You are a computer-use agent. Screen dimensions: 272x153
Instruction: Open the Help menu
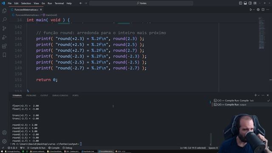point(69,3)
